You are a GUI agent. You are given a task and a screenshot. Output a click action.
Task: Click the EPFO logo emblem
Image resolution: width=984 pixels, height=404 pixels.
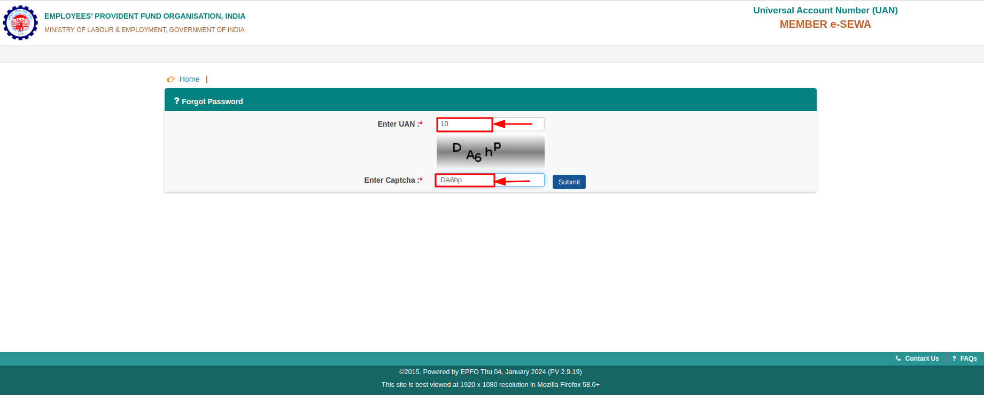(x=20, y=23)
